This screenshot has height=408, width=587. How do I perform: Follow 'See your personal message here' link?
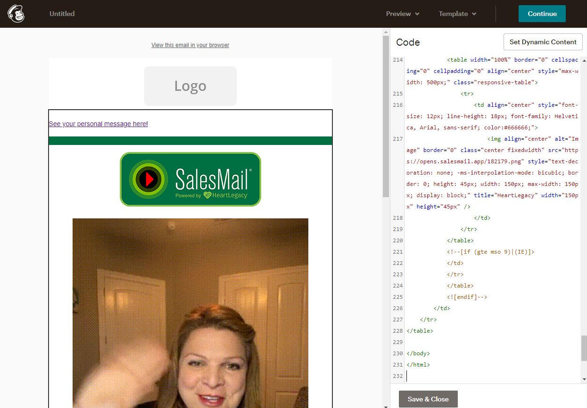[x=98, y=124]
